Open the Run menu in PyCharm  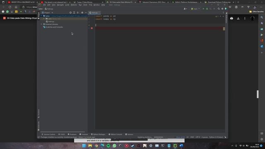(x=80, y=5)
